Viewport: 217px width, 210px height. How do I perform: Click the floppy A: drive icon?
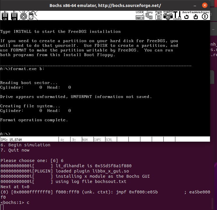tap(5, 15)
